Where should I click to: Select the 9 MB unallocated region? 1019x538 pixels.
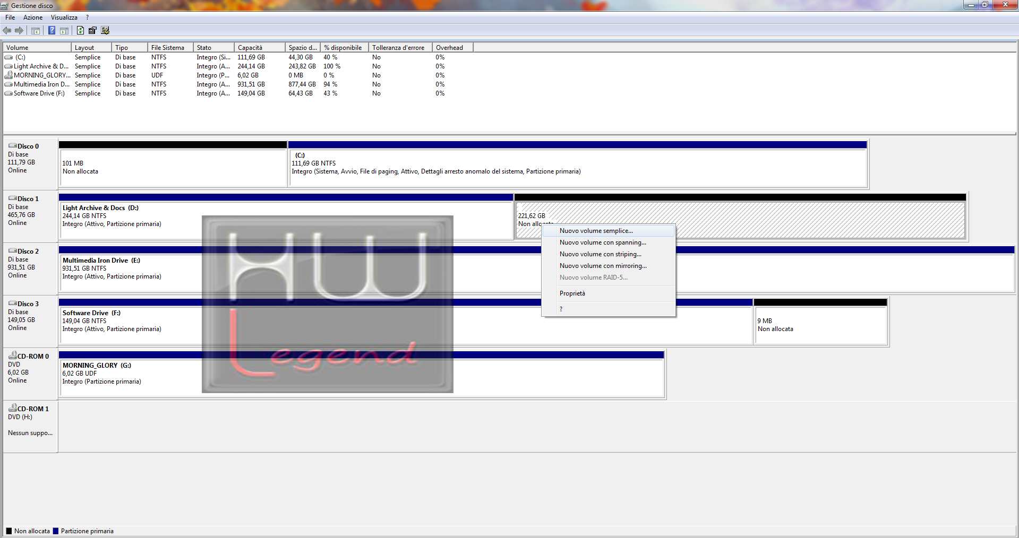820,321
